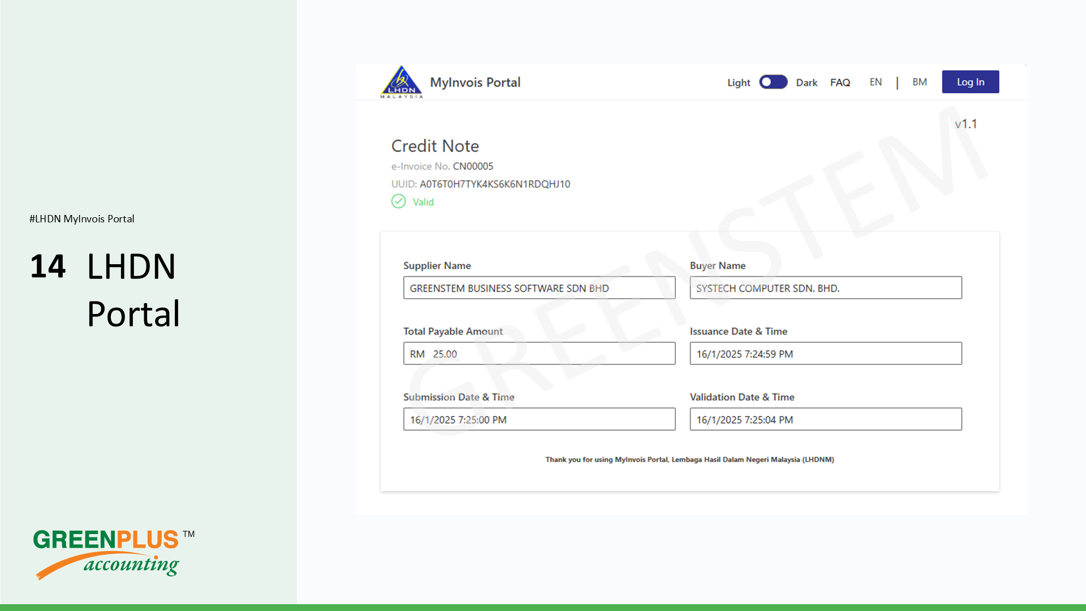Click the Validation Date & Time field
This screenshot has width=1086, height=611.
click(x=826, y=419)
